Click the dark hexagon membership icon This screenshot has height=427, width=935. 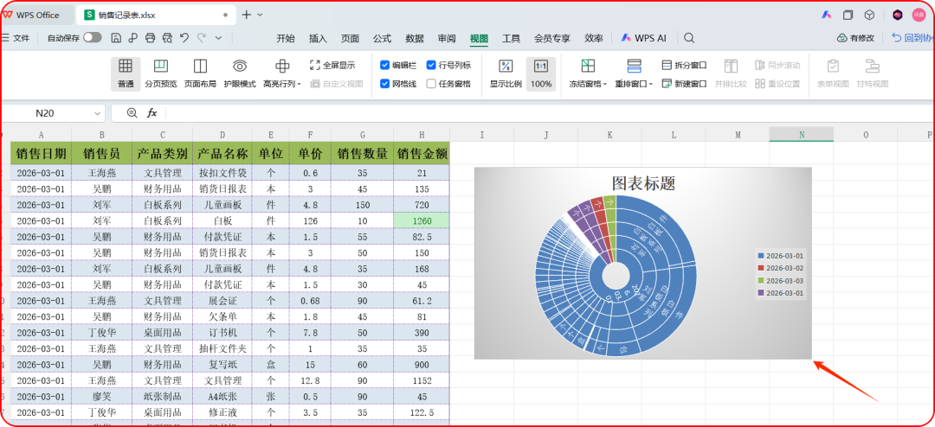(898, 15)
